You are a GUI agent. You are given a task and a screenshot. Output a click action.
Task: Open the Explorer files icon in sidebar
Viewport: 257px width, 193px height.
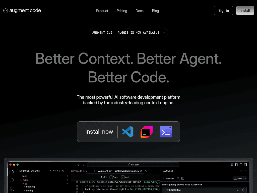12,172
